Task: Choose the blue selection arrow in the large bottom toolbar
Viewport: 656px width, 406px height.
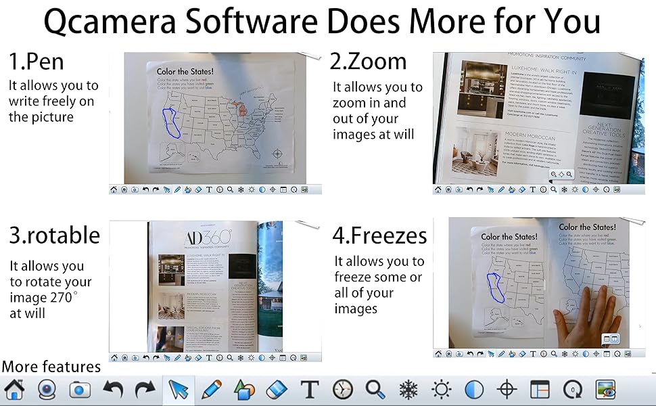Action: (x=179, y=390)
